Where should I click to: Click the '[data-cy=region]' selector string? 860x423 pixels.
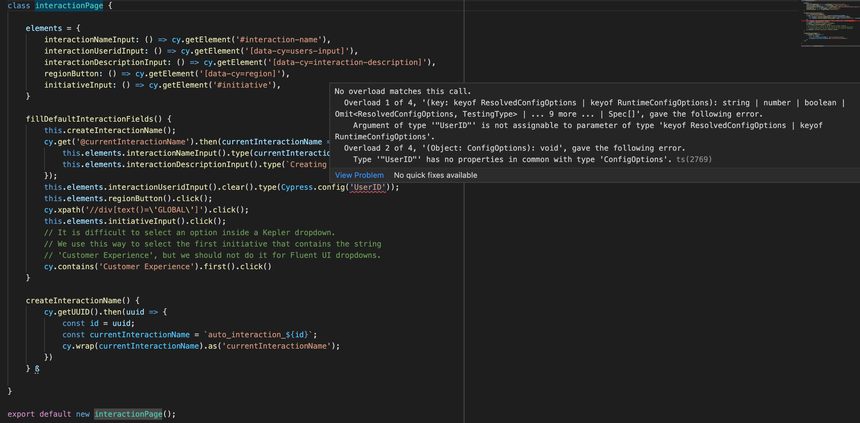tap(240, 74)
